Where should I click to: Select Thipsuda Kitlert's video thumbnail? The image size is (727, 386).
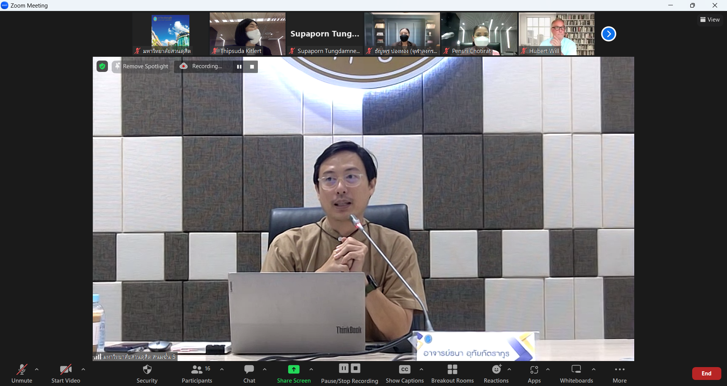tap(248, 34)
